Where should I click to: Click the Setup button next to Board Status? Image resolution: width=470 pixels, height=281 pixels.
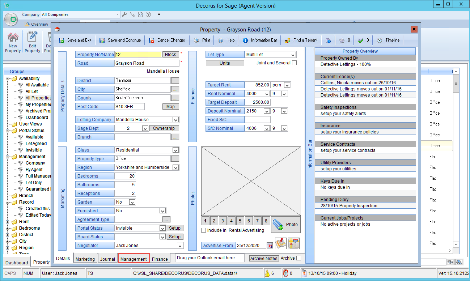(x=174, y=237)
